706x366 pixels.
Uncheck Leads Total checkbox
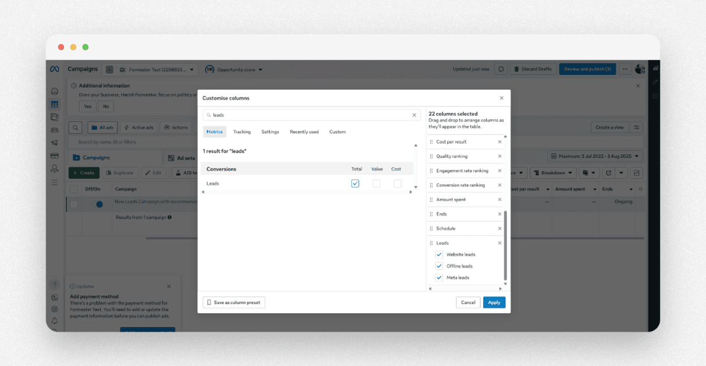355,184
